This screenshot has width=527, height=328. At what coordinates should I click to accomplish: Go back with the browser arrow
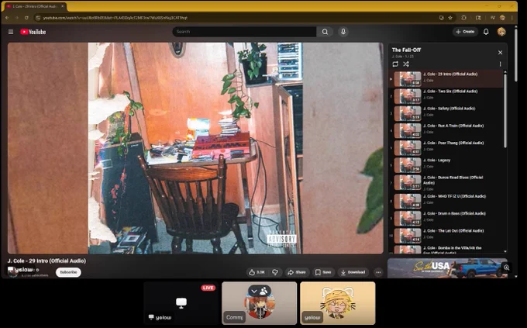point(8,18)
